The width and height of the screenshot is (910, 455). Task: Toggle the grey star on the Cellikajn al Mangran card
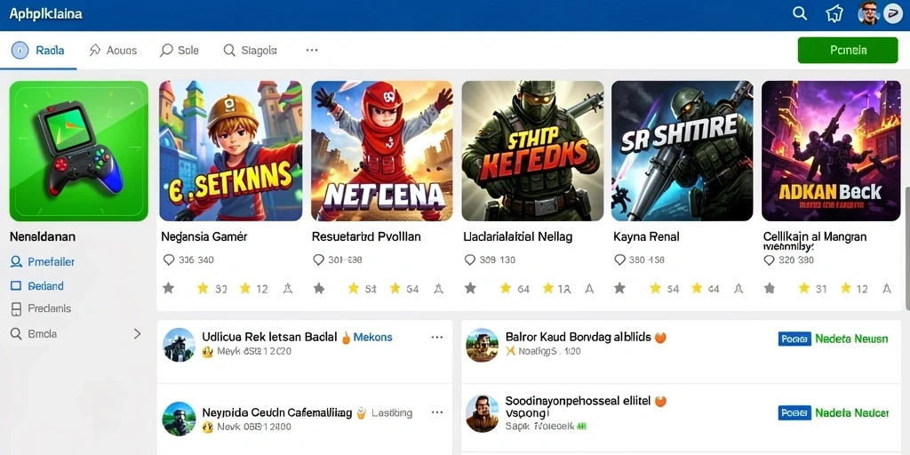(x=770, y=288)
